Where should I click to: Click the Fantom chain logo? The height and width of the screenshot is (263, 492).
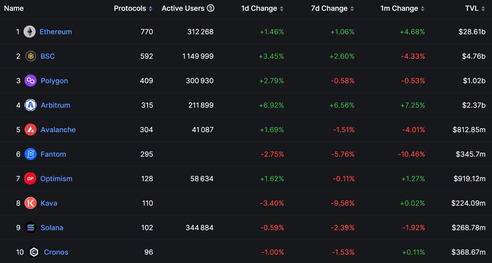pyautogui.click(x=30, y=154)
